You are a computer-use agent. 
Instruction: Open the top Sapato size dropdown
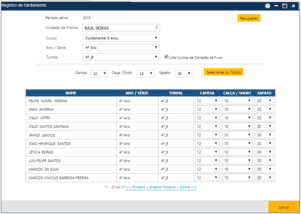pos(183,74)
